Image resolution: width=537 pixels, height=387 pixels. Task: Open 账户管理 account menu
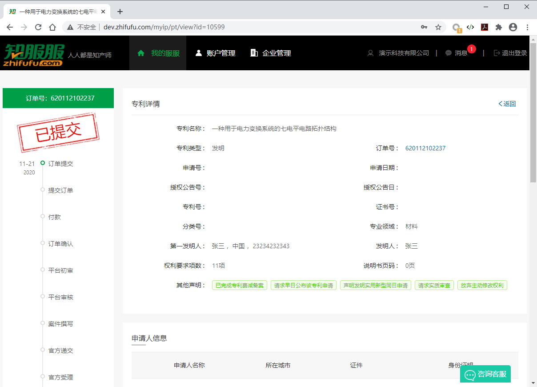tap(216, 53)
